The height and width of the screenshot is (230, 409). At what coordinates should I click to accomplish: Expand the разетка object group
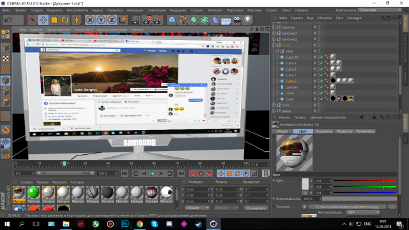coord(274,27)
